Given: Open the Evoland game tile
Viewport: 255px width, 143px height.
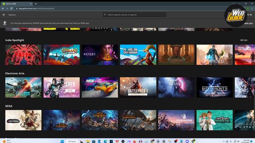Looking at the screenshot, I should point(61,55).
